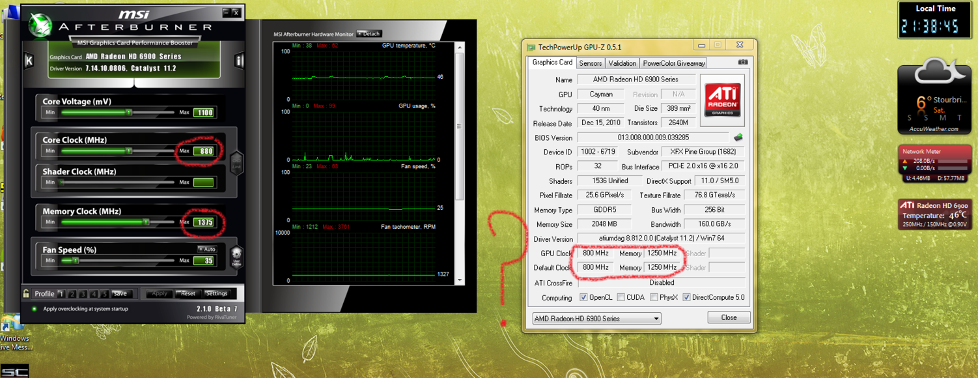
Task: Click the Afterburner Settings button
Action: click(216, 293)
